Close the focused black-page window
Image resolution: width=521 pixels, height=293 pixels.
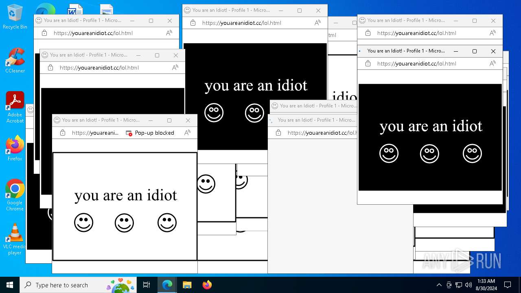coord(493,51)
